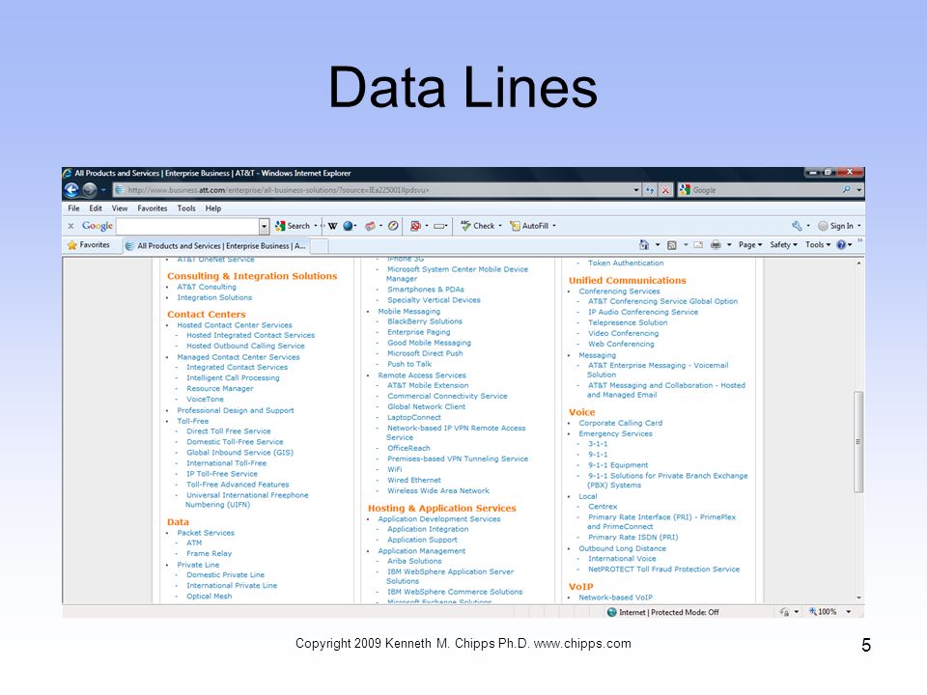Open the Corporate Calling Card link
Screen dimensions: 927x695
point(620,423)
